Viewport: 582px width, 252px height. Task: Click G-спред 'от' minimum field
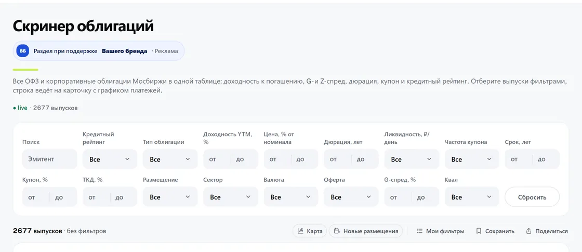(398, 197)
